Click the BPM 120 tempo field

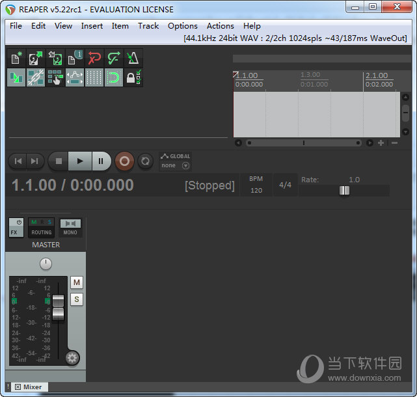coord(256,185)
